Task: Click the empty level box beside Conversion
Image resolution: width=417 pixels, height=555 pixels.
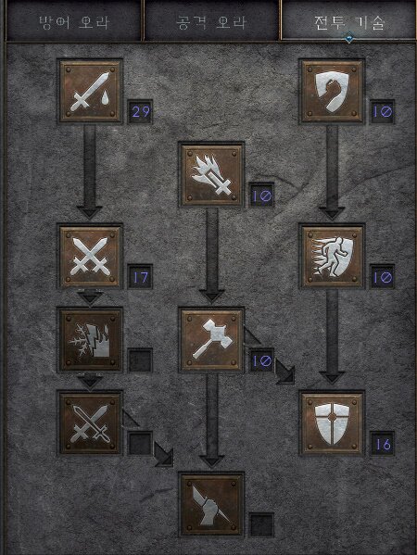Action: [x=140, y=443]
